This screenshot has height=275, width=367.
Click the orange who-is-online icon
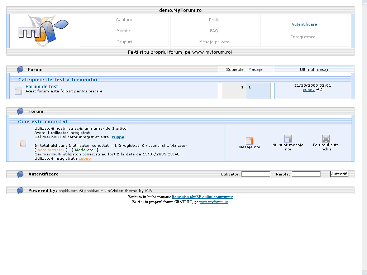pos(23,143)
